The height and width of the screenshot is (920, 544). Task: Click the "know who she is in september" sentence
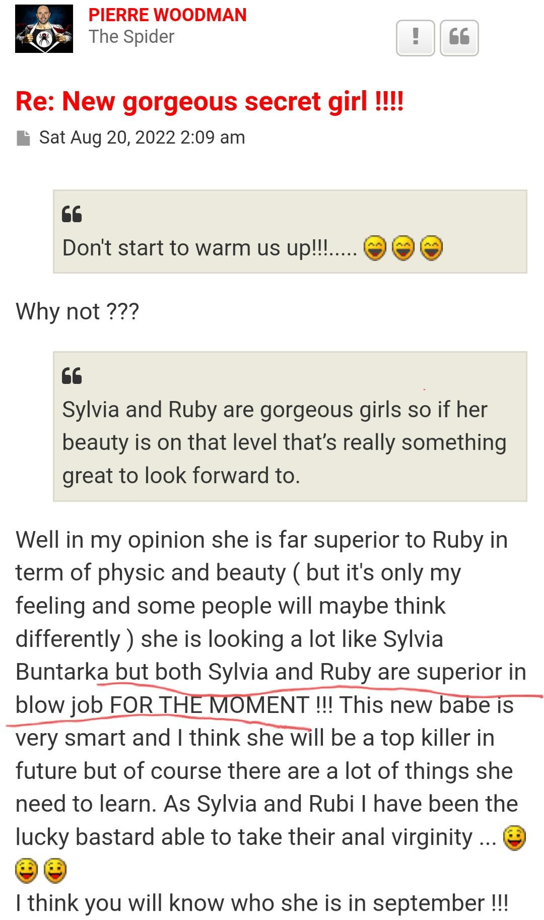[x=261, y=903]
